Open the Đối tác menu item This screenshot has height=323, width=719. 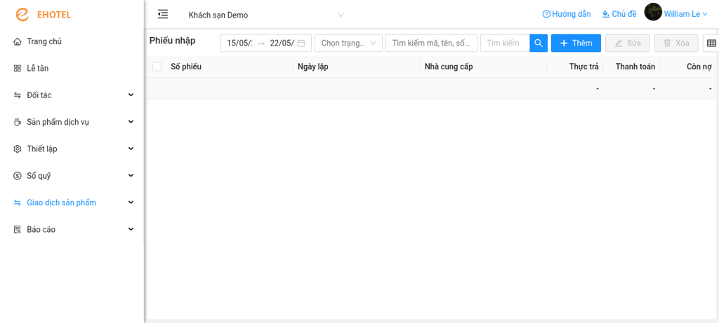pyautogui.click(x=72, y=95)
